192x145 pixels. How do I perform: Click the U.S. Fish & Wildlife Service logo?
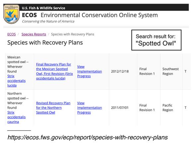[11, 14]
